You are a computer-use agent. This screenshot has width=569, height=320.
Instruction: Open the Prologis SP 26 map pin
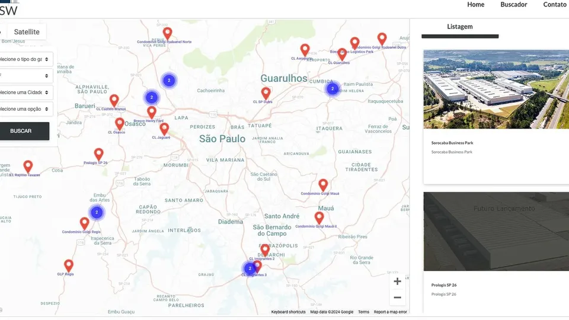pyautogui.click(x=99, y=155)
